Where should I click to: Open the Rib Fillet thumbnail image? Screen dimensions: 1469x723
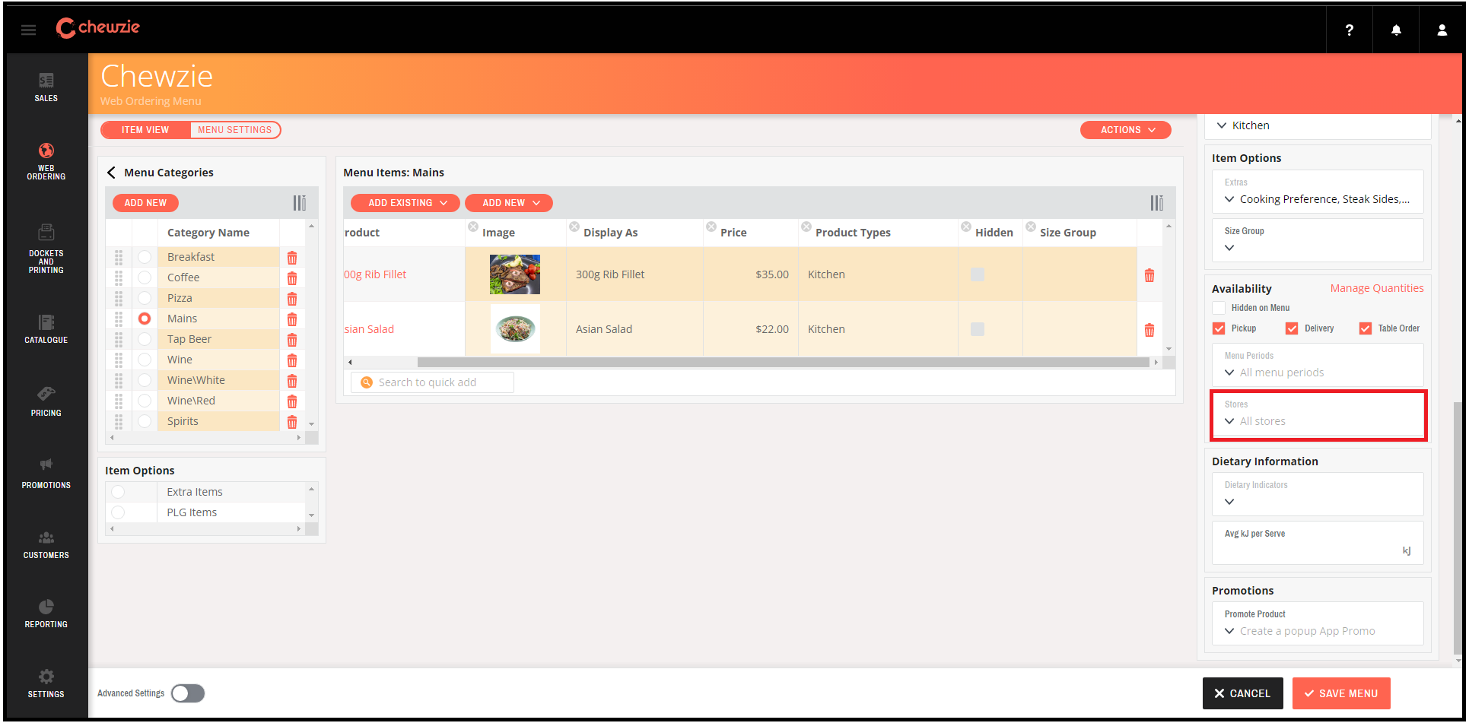515,274
